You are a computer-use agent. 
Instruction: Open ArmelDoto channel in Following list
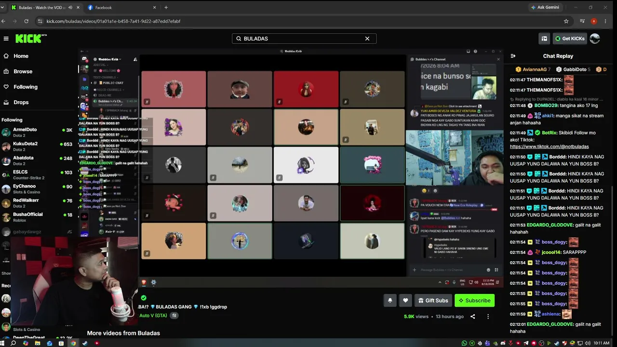click(x=37, y=132)
